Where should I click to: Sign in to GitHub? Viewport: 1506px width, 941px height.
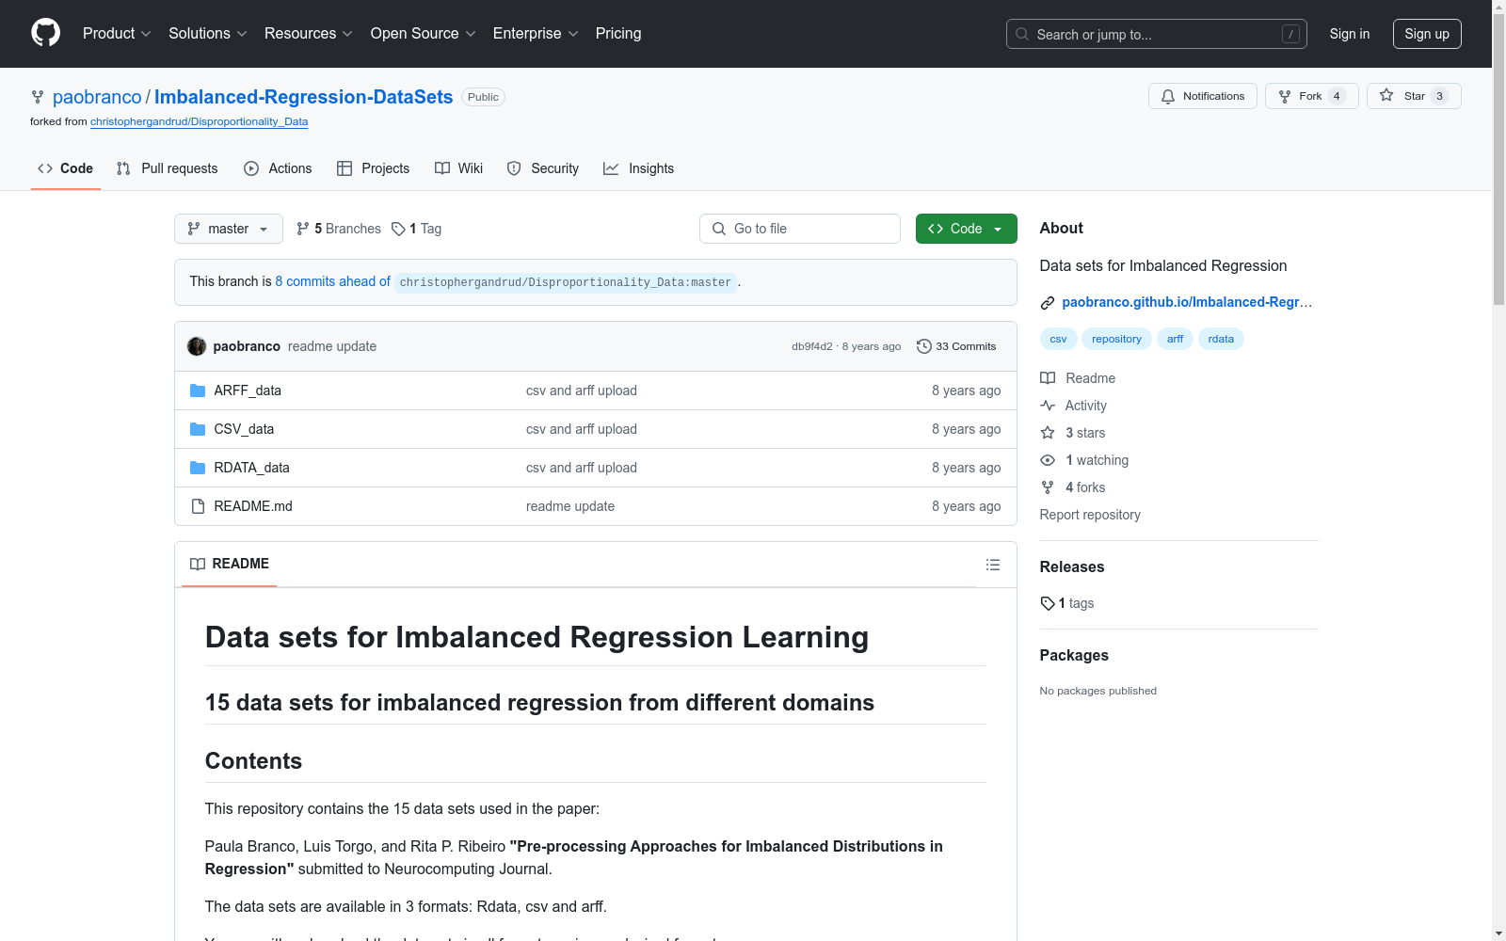1350,34
